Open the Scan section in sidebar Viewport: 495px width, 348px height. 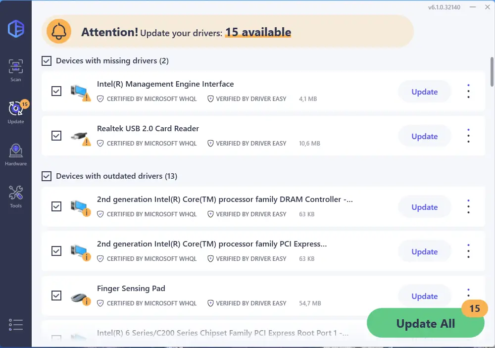pyautogui.click(x=16, y=70)
